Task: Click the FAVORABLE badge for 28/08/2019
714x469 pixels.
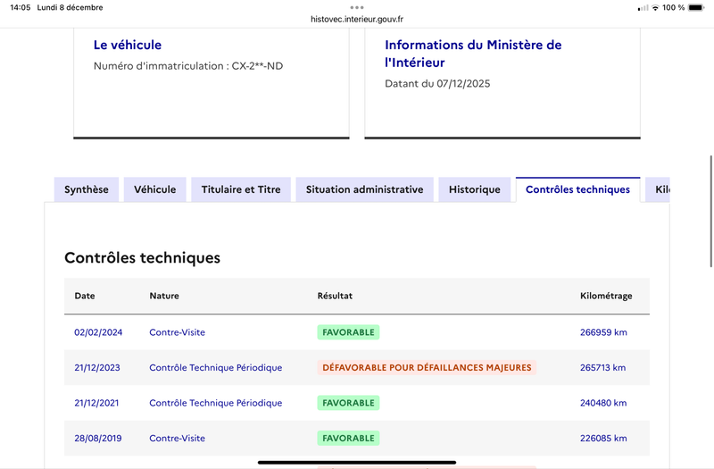Action: click(x=348, y=438)
